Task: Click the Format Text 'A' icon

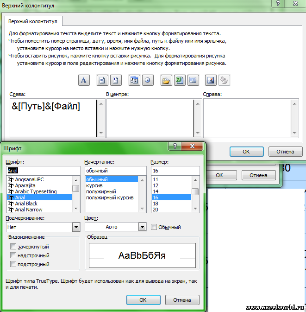Action: pyautogui.click(x=83, y=80)
